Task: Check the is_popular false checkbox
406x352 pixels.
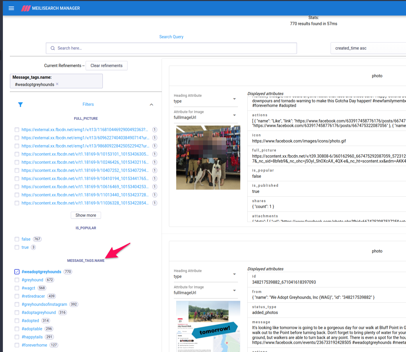Action: (17, 239)
